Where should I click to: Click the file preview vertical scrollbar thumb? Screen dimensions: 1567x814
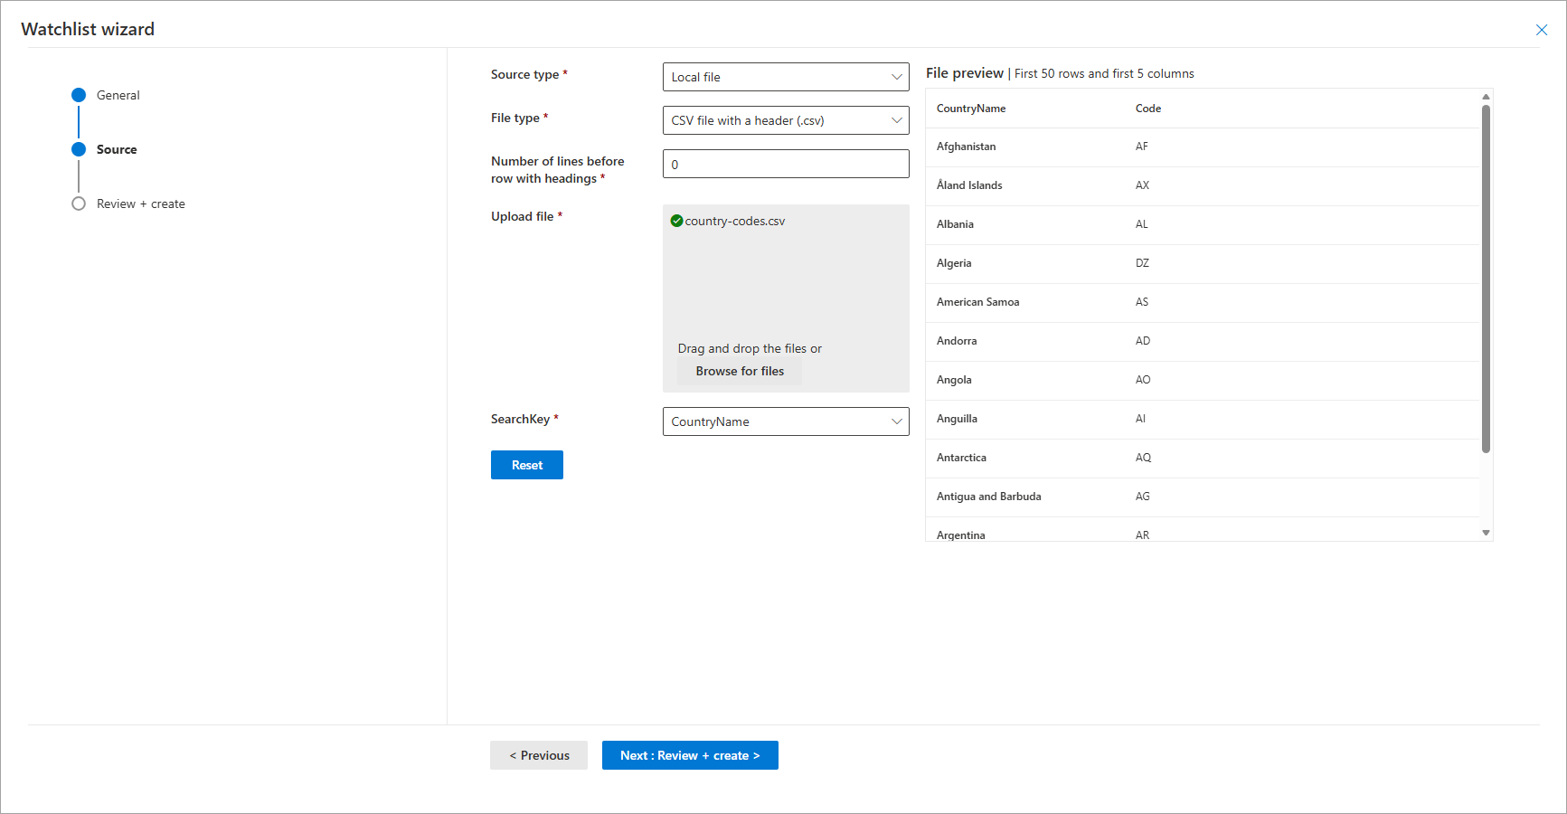pos(1486,279)
